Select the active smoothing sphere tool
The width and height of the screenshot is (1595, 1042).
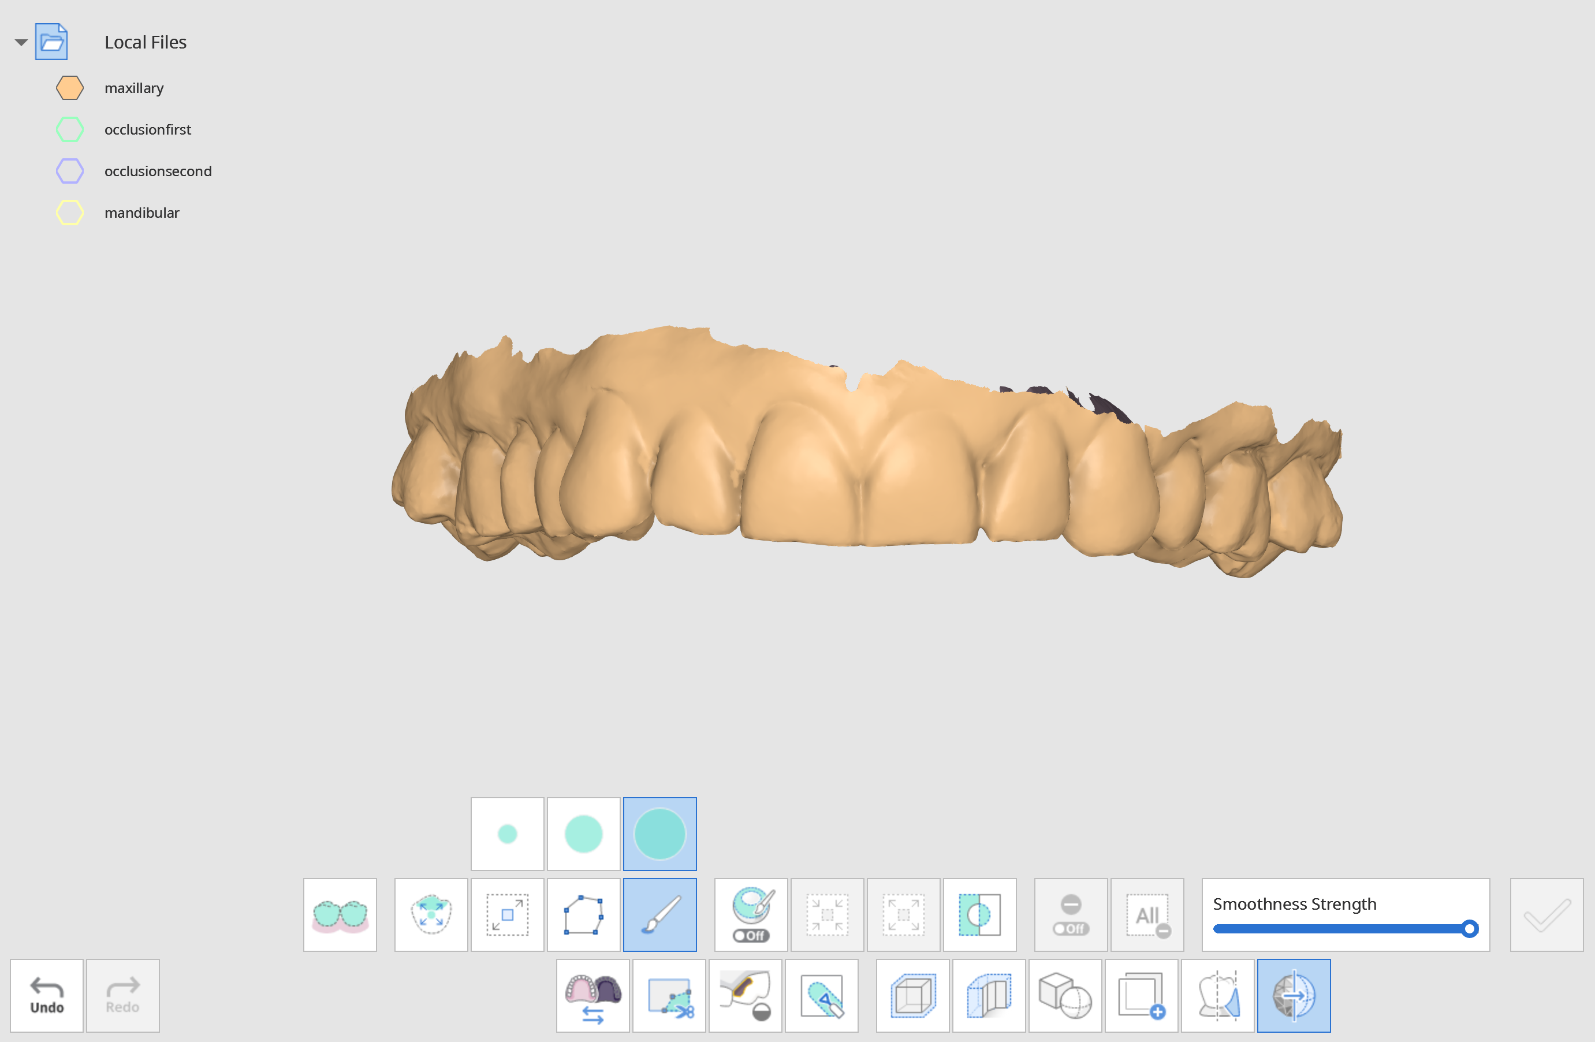point(1294,996)
